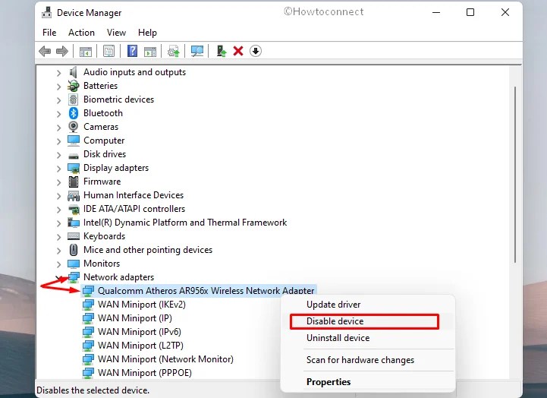This screenshot has width=547, height=398.
Task: Expand the Keyboards tree node
Action: pos(58,237)
